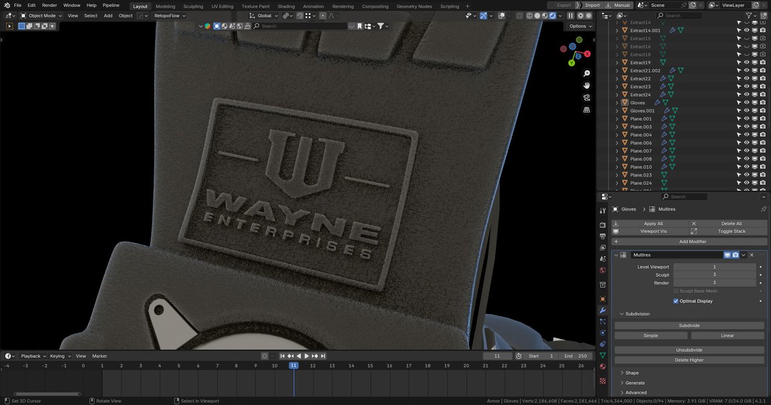
Task: Open the Modifiers wrench properties tab
Action: click(603, 310)
